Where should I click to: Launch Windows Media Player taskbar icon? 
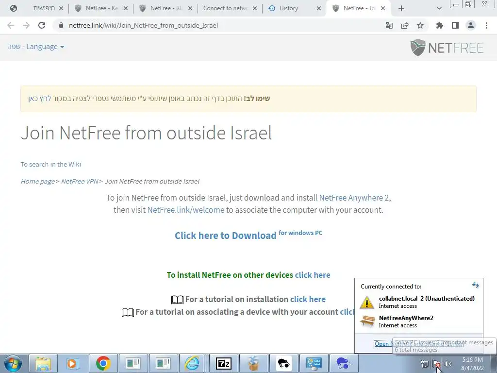point(73,363)
